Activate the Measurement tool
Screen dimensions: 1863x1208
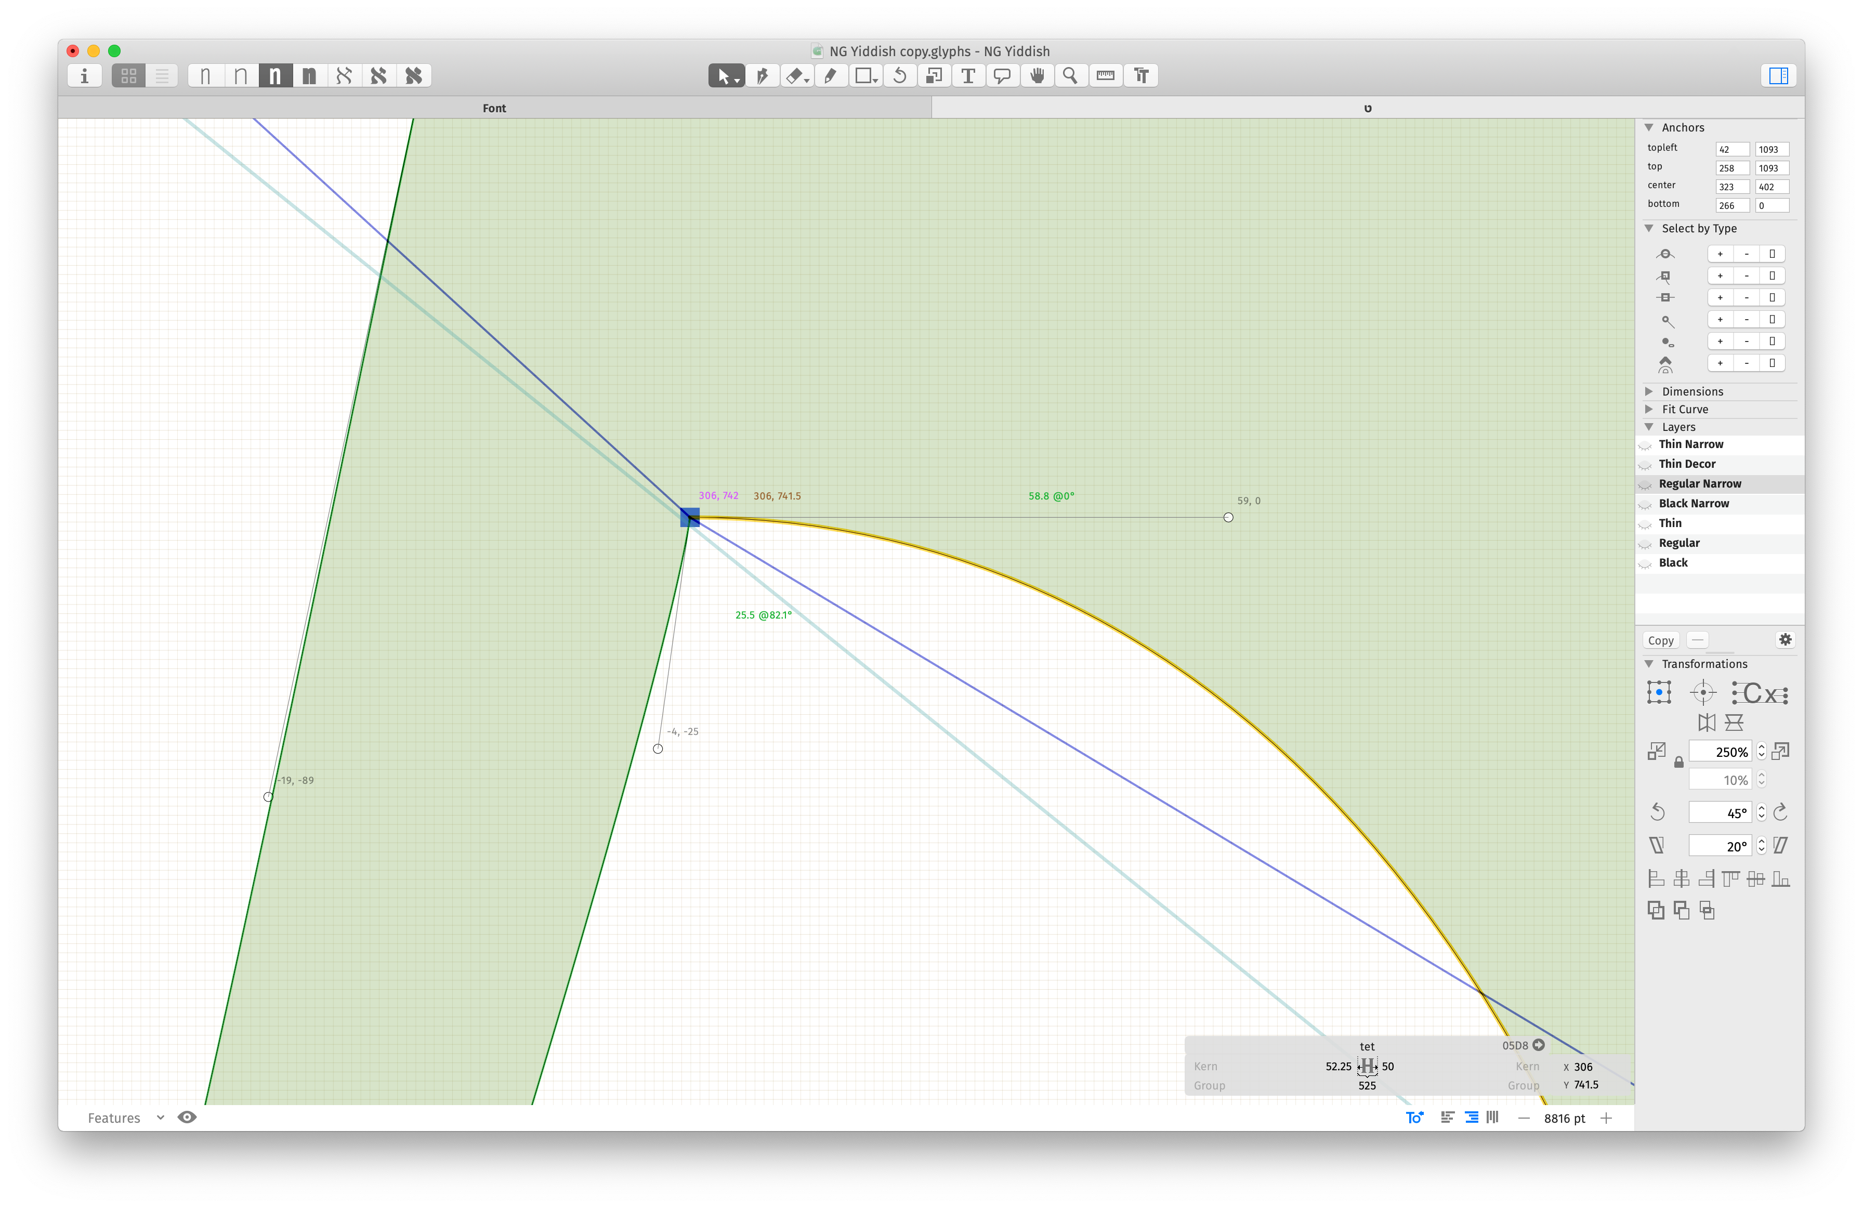pyautogui.click(x=1105, y=75)
